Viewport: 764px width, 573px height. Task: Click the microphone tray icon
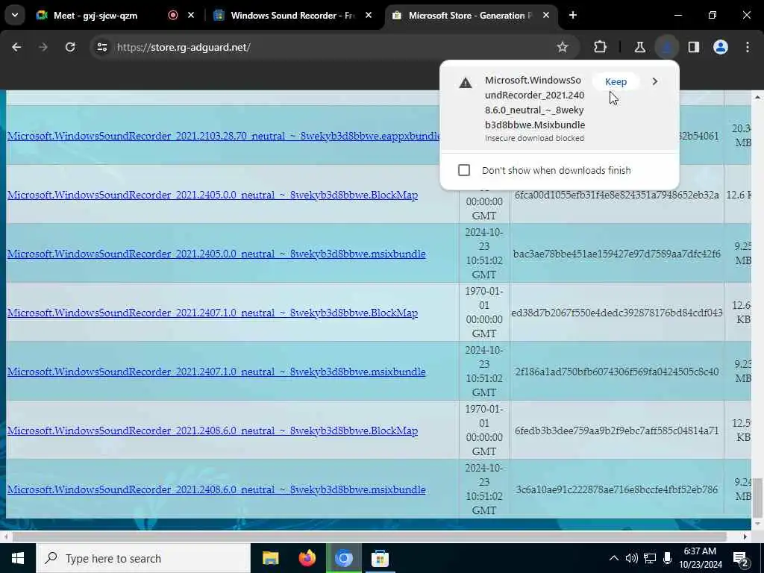point(667,558)
